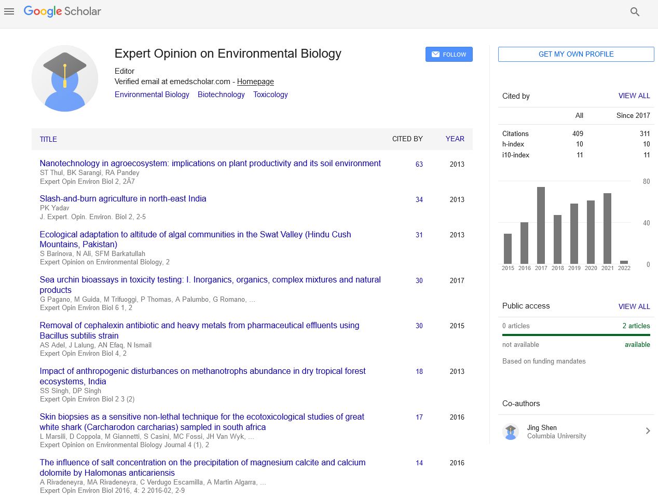Open Skin biopsies great white shark article
658x497 pixels.
[202, 422]
